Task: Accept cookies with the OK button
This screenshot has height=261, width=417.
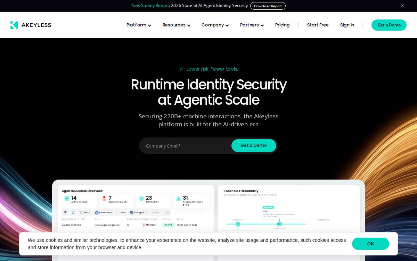Action: click(370, 244)
